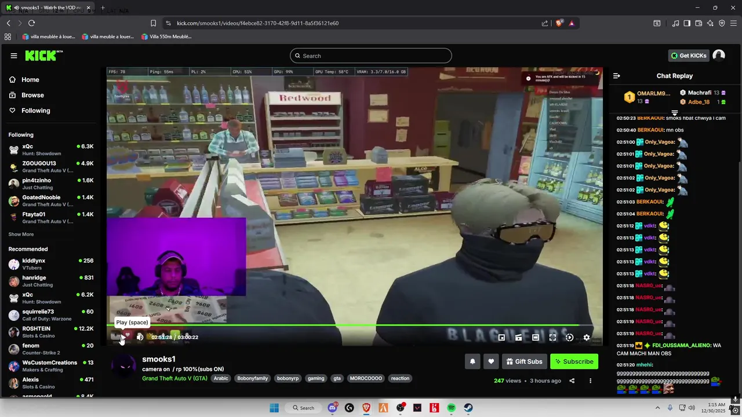Viewport: 742px width, 417px height.
Task: Open GoatedNoobie channel in the sidebar
Action: click(x=51, y=201)
